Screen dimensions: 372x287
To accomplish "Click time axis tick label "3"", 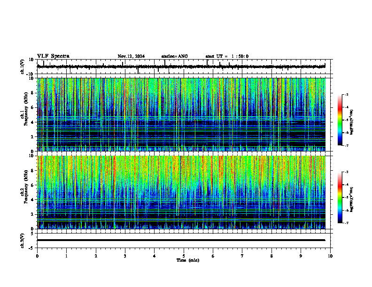I will tap(125, 256).
